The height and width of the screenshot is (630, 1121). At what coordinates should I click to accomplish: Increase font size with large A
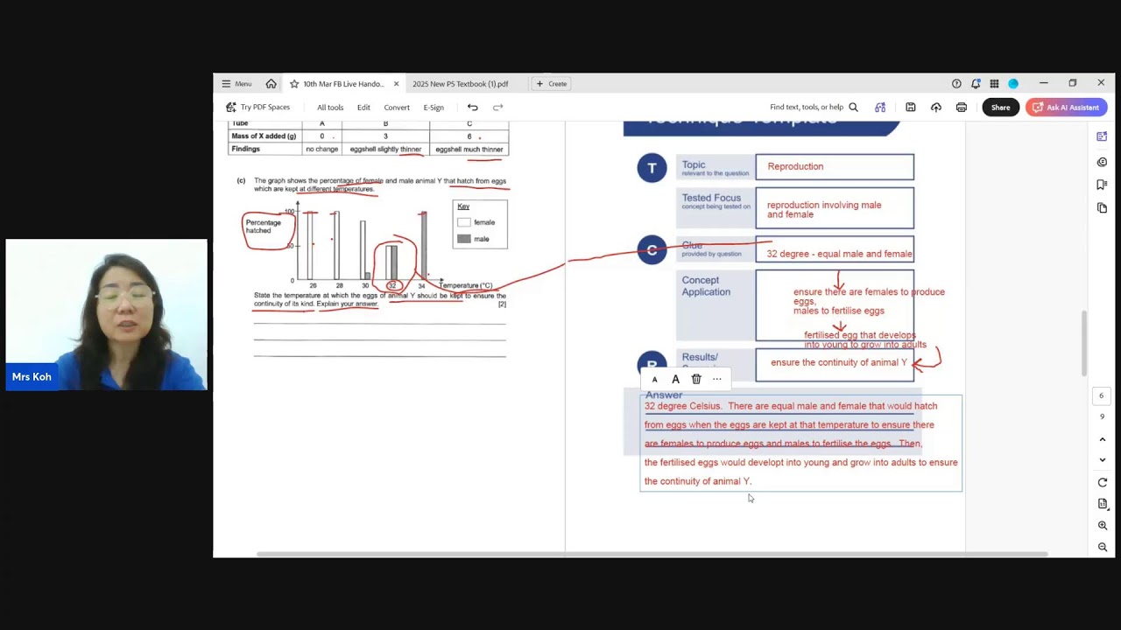click(x=675, y=379)
